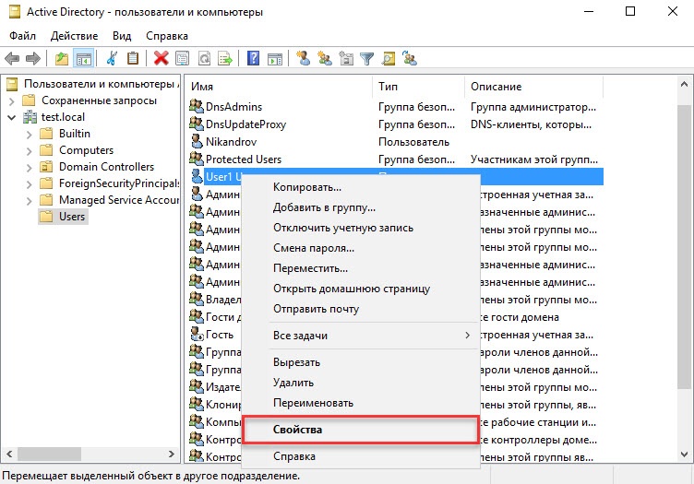
Task: Click the scissors cut toolbar icon
Action: 112,58
